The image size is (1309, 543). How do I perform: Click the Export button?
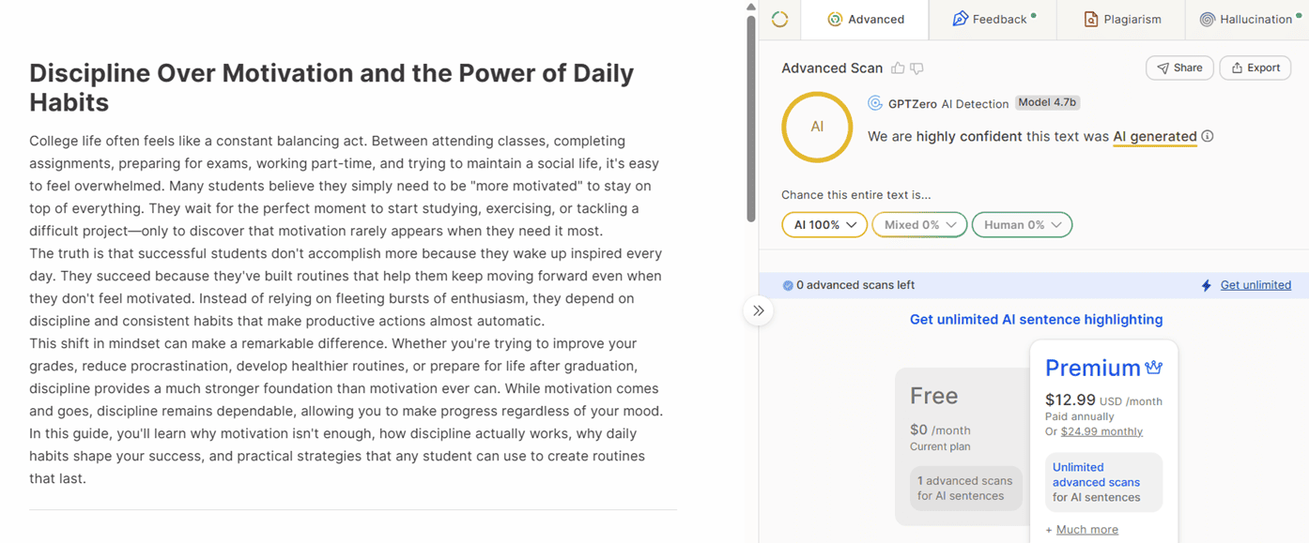pyautogui.click(x=1255, y=68)
